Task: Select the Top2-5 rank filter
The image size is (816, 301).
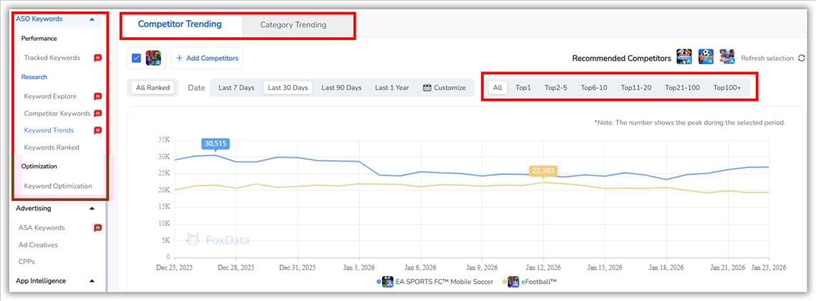Action: pyautogui.click(x=555, y=88)
